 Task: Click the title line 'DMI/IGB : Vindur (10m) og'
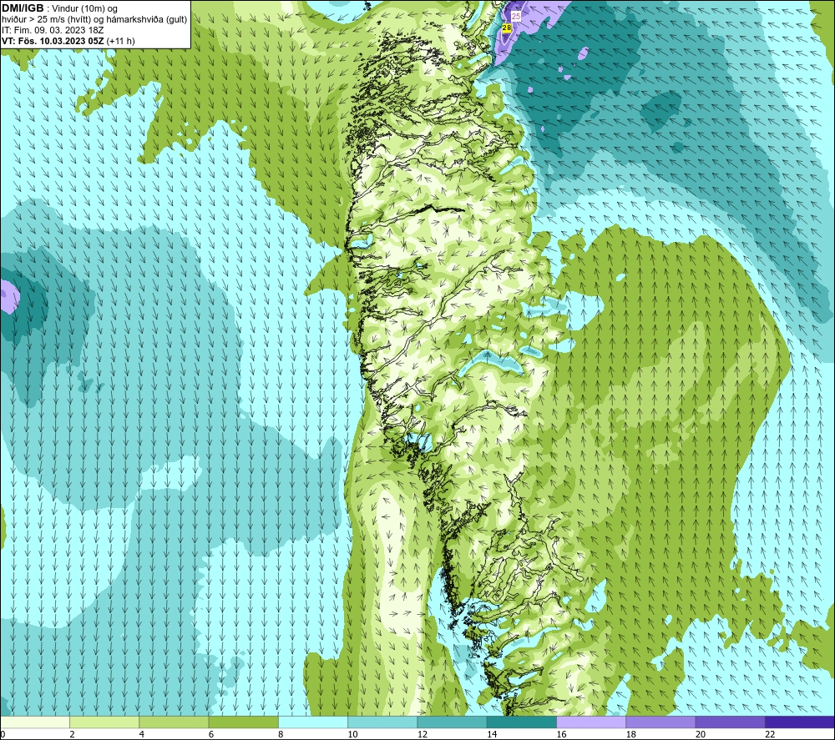point(59,8)
